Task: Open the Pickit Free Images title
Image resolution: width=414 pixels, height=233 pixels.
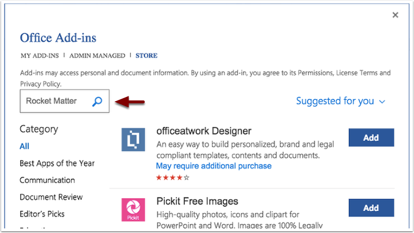Action: (x=197, y=201)
